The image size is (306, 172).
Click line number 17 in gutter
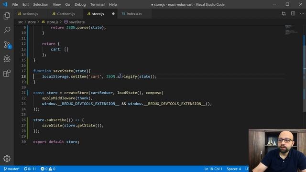point(23,71)
